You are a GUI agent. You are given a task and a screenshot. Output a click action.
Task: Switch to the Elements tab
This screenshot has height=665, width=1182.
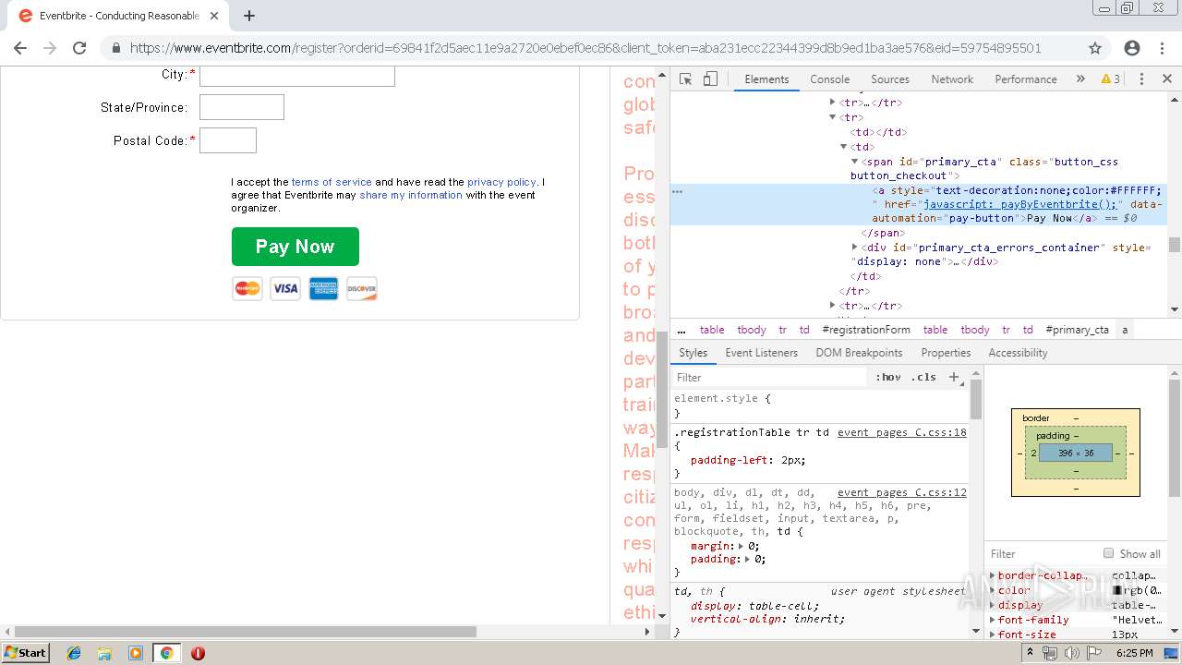pyautogui.click(x=766, y=79)
